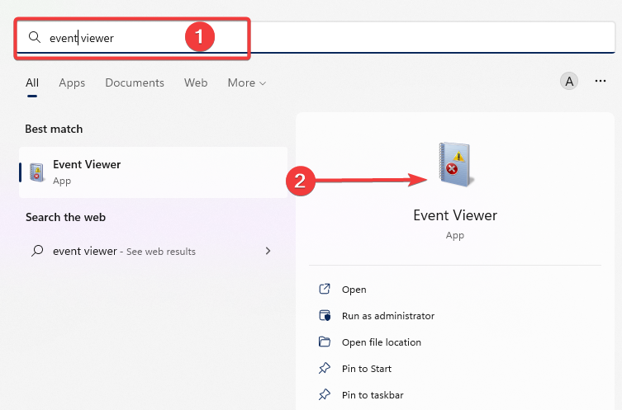Click the Run as administrator shield icon

325,315
